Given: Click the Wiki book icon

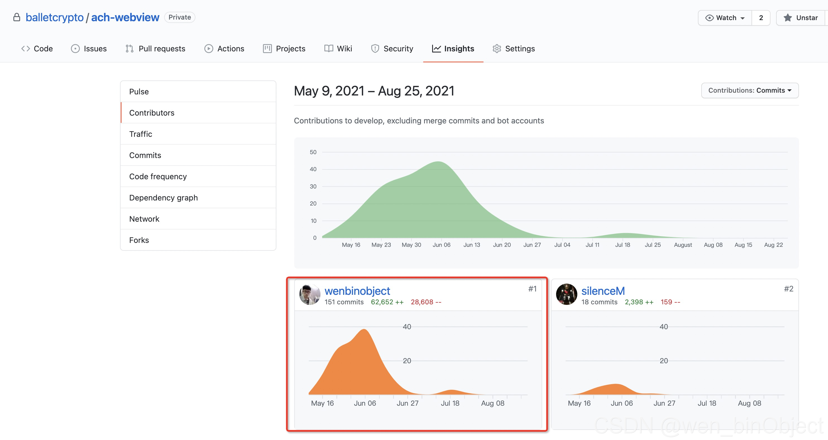Looking at the screenshot, I should tap(329, 49).
